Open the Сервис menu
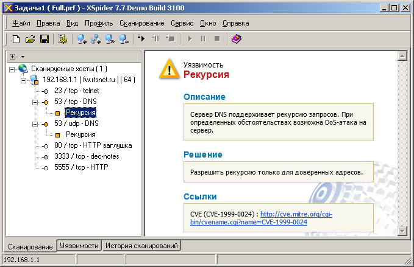Viewport: 414px width, 267px height. tap(182, 23)
